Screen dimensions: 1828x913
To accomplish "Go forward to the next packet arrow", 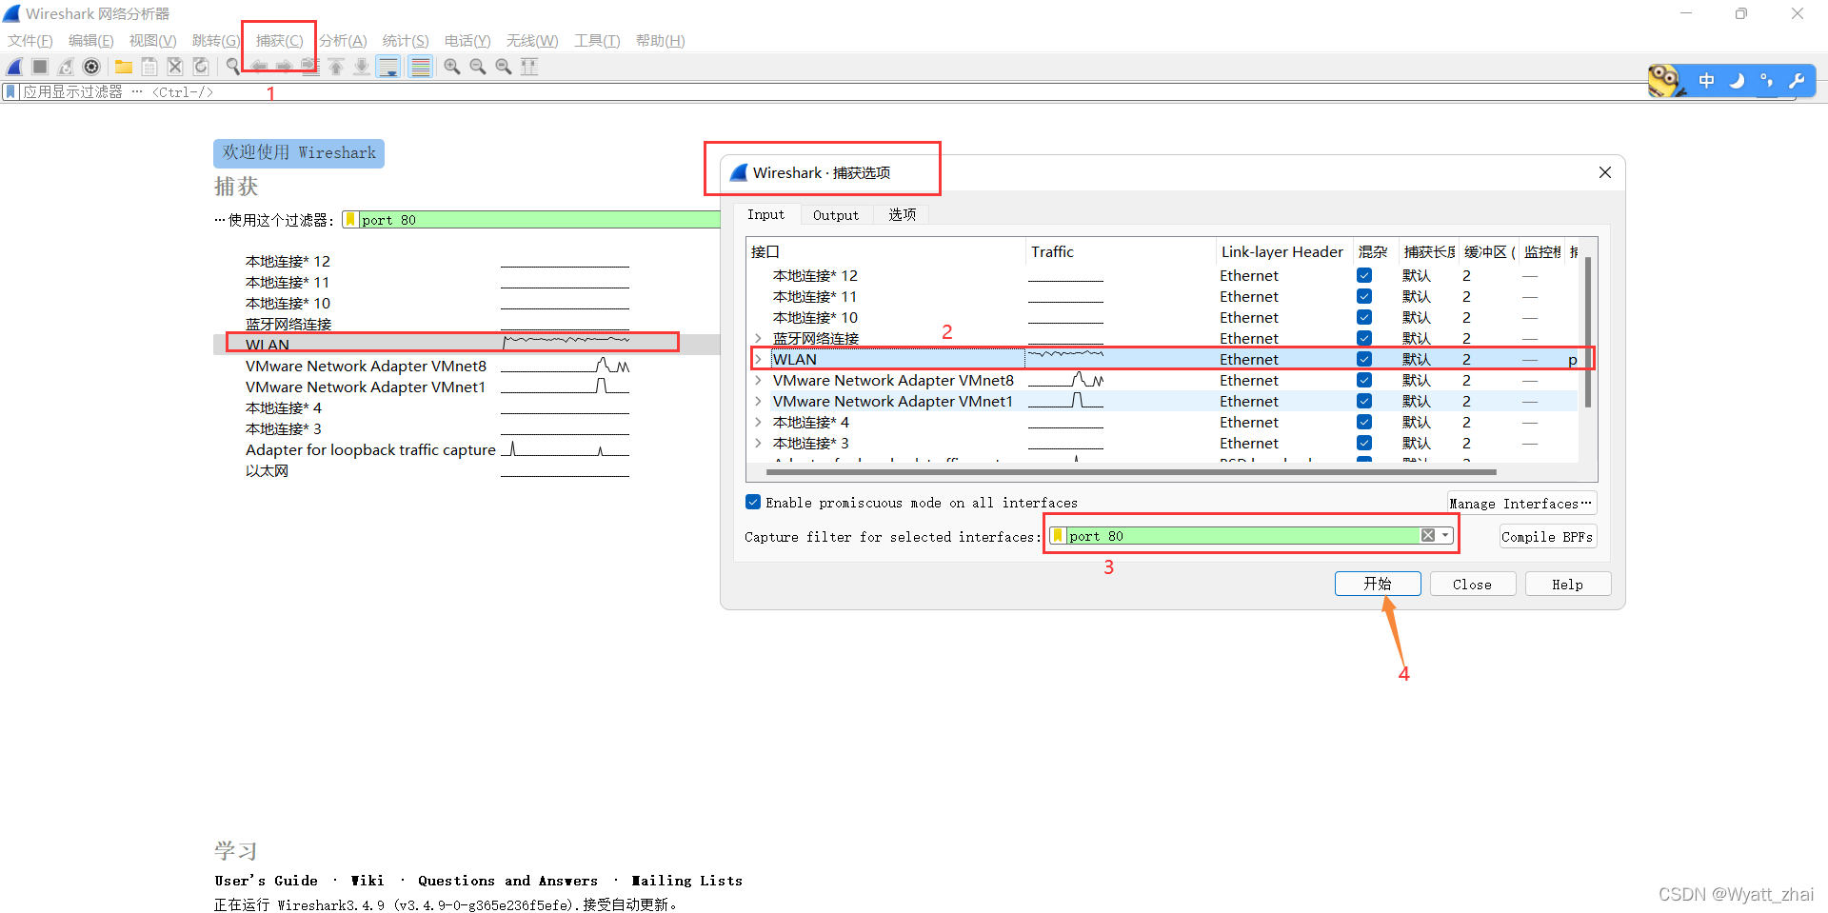I will pos(284,67).
